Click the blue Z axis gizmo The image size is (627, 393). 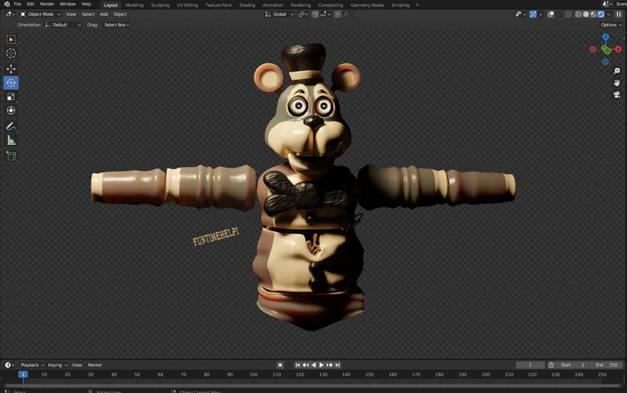tap(605, 37)
